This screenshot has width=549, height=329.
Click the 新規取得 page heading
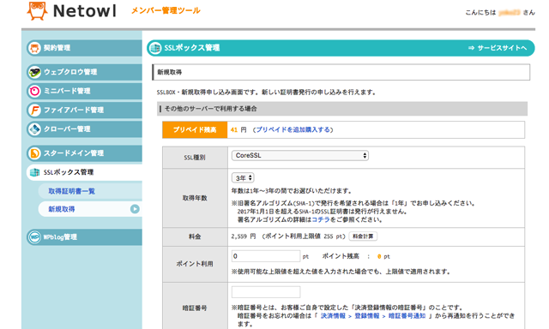170,72
